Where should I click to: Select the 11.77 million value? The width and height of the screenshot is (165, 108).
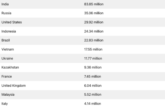coord(93,58)
